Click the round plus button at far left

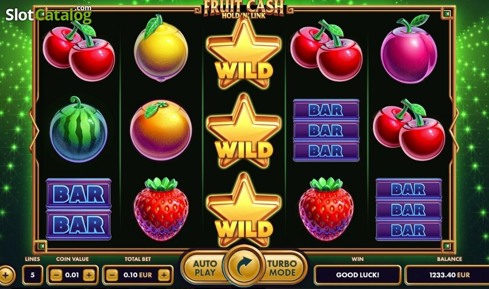pyautogui.click(x=5, y=275)
